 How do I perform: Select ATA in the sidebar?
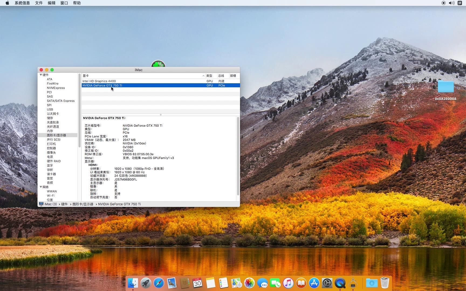click(x=50, y=79)
